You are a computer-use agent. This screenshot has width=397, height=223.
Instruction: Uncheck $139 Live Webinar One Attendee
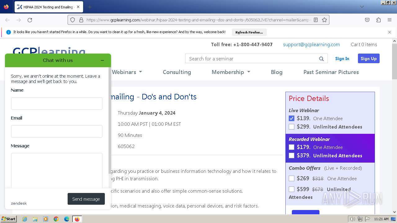pos(292,118)
